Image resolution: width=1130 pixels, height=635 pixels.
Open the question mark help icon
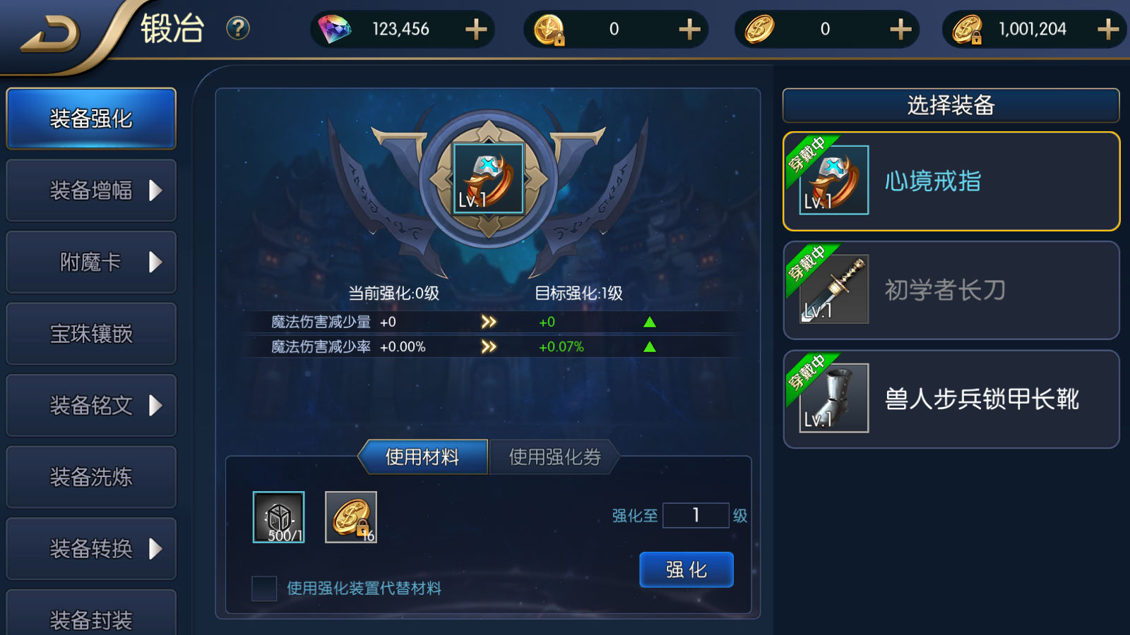[x=238, y=28]
